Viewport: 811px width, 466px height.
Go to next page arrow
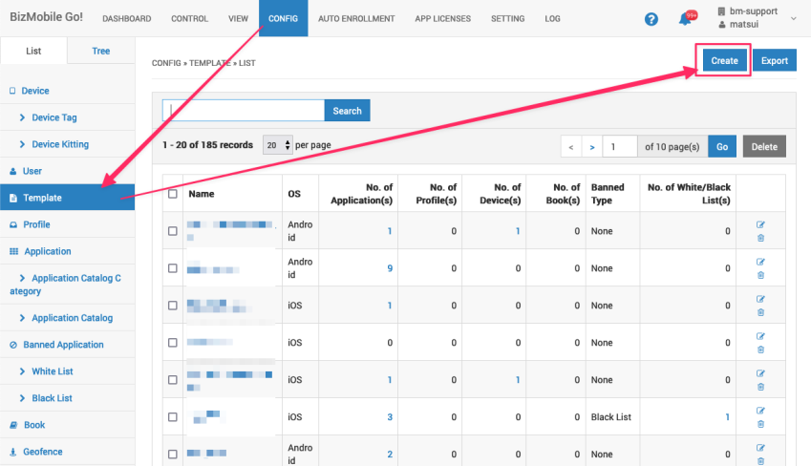[592, 147]
